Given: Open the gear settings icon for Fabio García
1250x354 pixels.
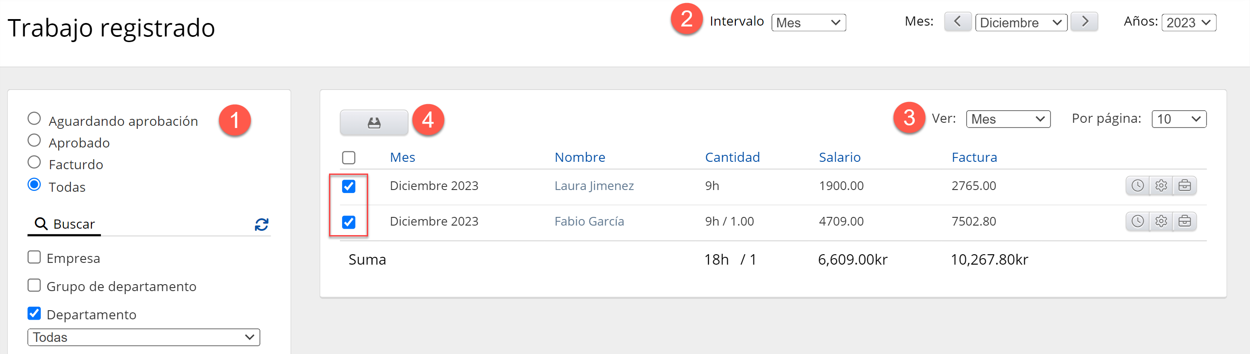Looking at the screenshot, I should pos(1161,221).
